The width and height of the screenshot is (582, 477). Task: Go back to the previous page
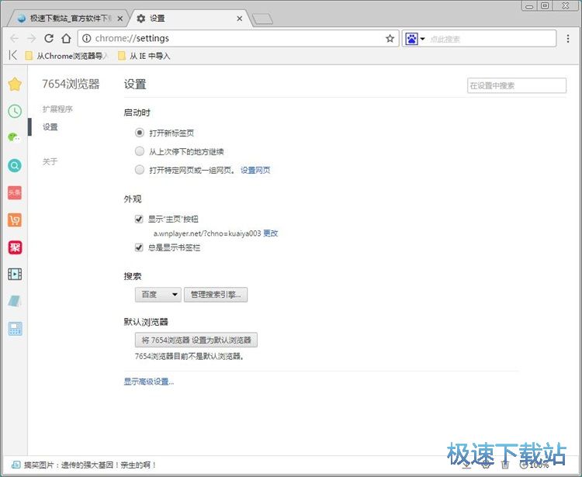(x=15, y=39)
